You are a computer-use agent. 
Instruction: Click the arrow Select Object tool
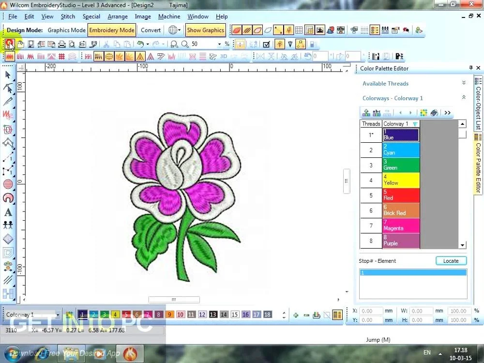click(x=8, y=75)
